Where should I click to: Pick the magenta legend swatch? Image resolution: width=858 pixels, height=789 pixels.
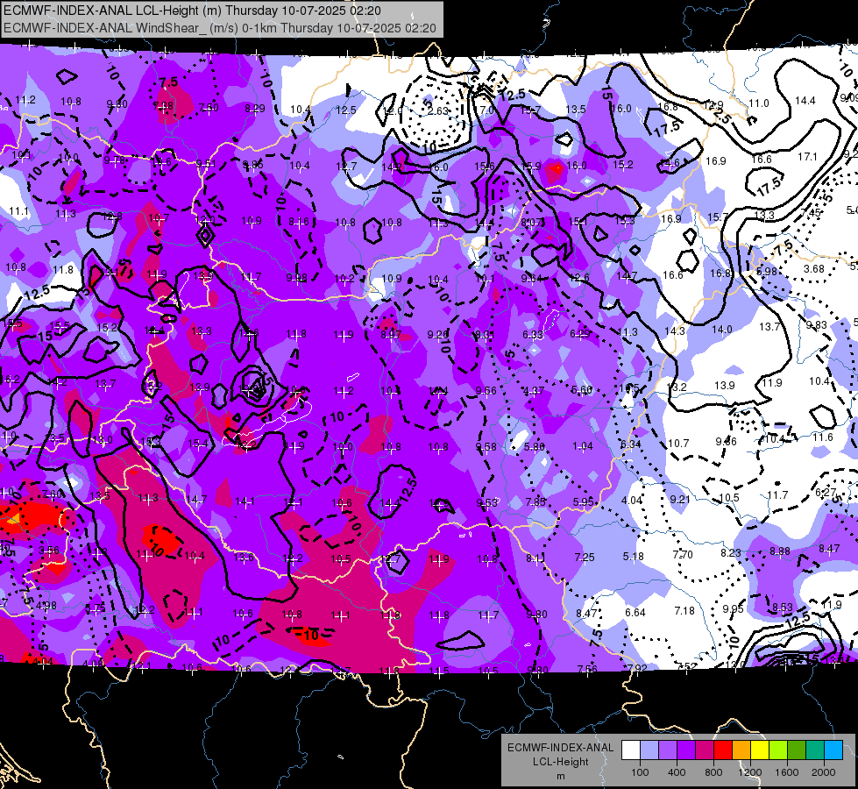click(705, 750)
